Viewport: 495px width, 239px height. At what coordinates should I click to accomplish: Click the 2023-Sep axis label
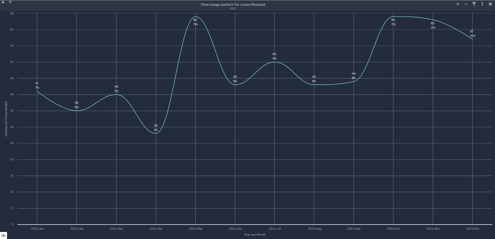[354, 229]
